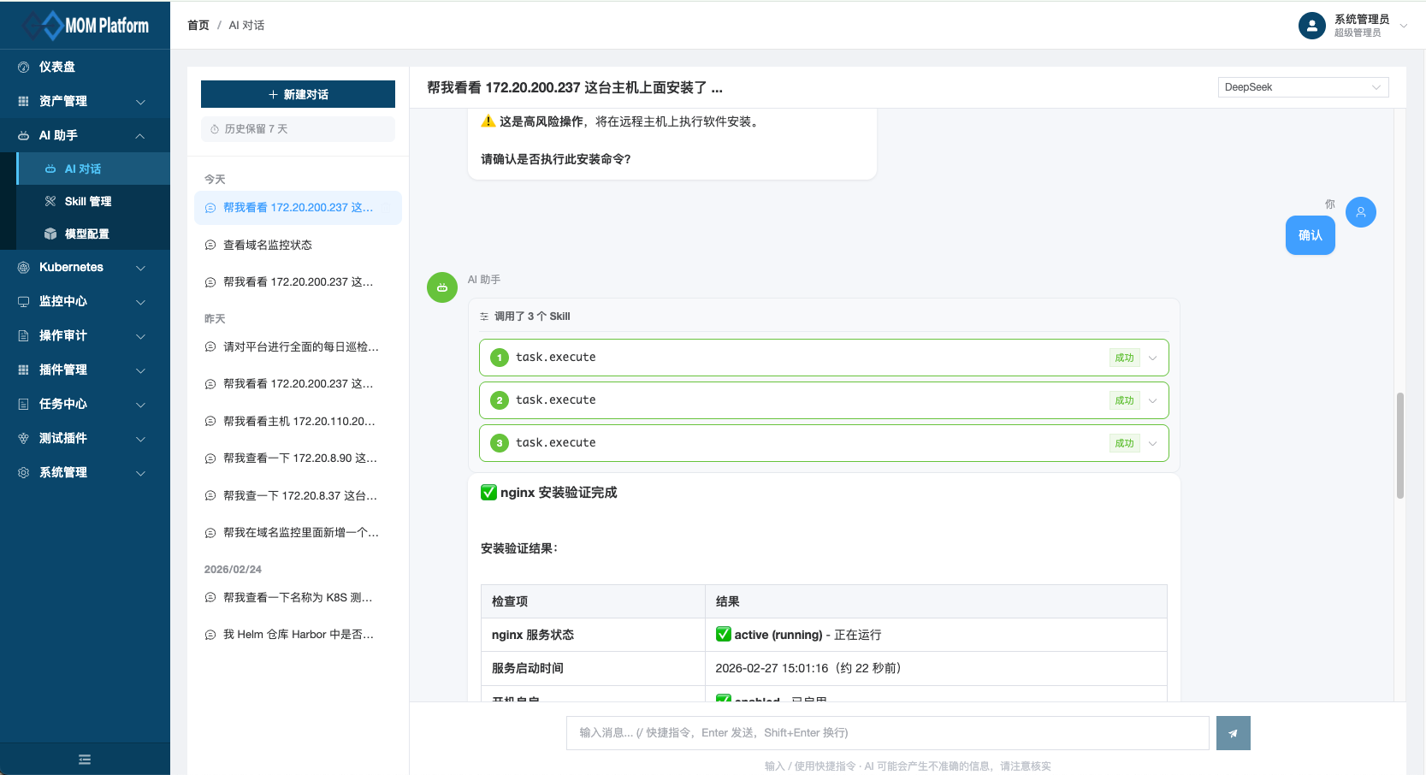This screenshot has height=775, width=1426.
Task: Toggle the 模型配置 cube icon entry
Action: (x=50, y=234)
